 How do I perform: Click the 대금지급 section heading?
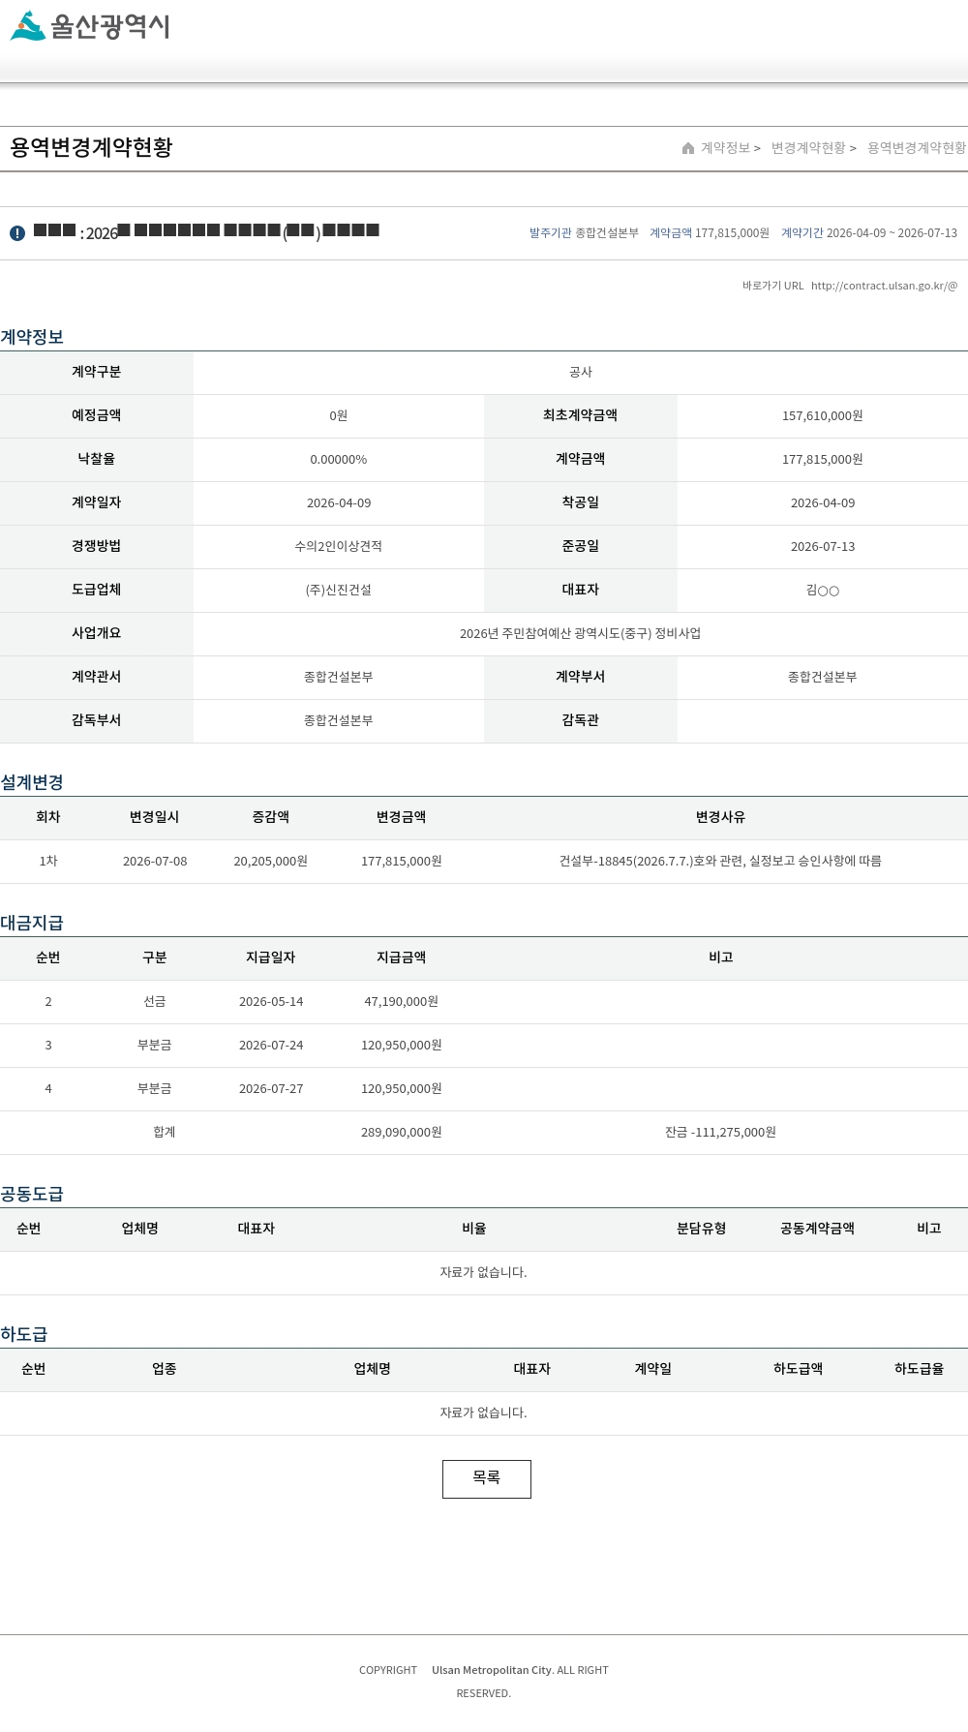click(x=32, y=923)
